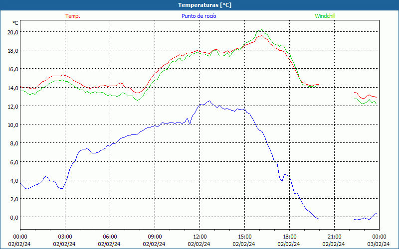Click the '18,0' y-axis value
The width and height of the screenshot is (399, 249).
[x=13, y=51]
